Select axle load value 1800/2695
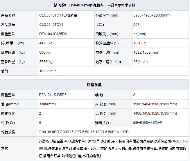This screenshot has width=190, height=161. coord(48,71)
